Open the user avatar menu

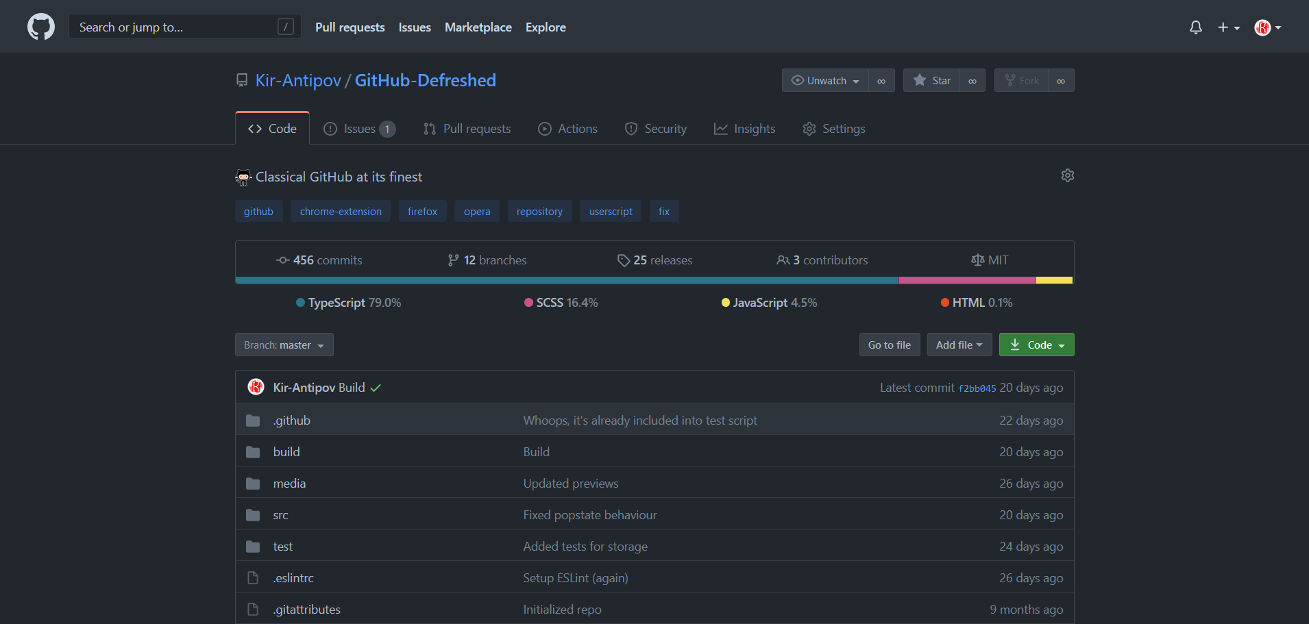(1267, 27)
